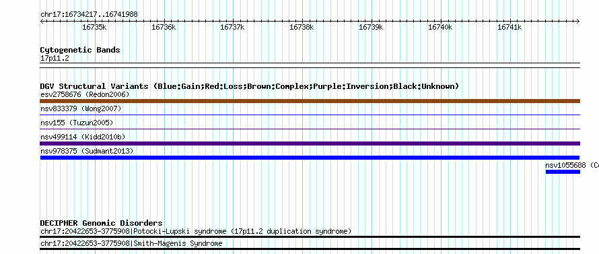Click the DECIPHER Genomic Disorders track title

click(101, 223)
